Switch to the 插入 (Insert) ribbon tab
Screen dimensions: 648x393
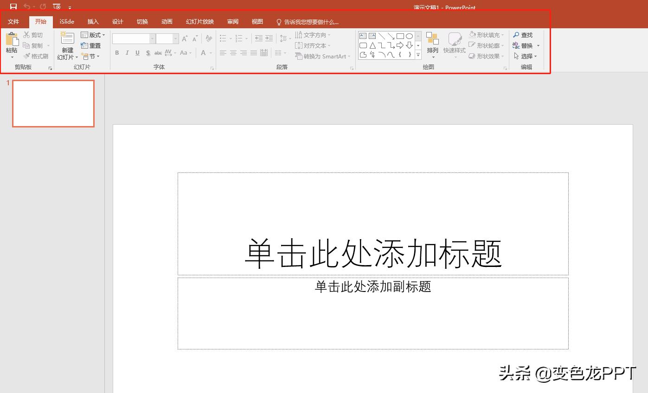point(93,21)
